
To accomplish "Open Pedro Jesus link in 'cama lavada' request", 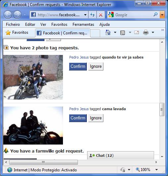I will pyautogui.click(x=79, y=109).
